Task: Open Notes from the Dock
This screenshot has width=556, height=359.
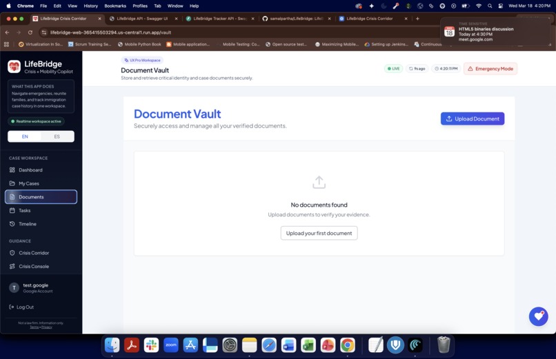Action: (x=249, y=345)
